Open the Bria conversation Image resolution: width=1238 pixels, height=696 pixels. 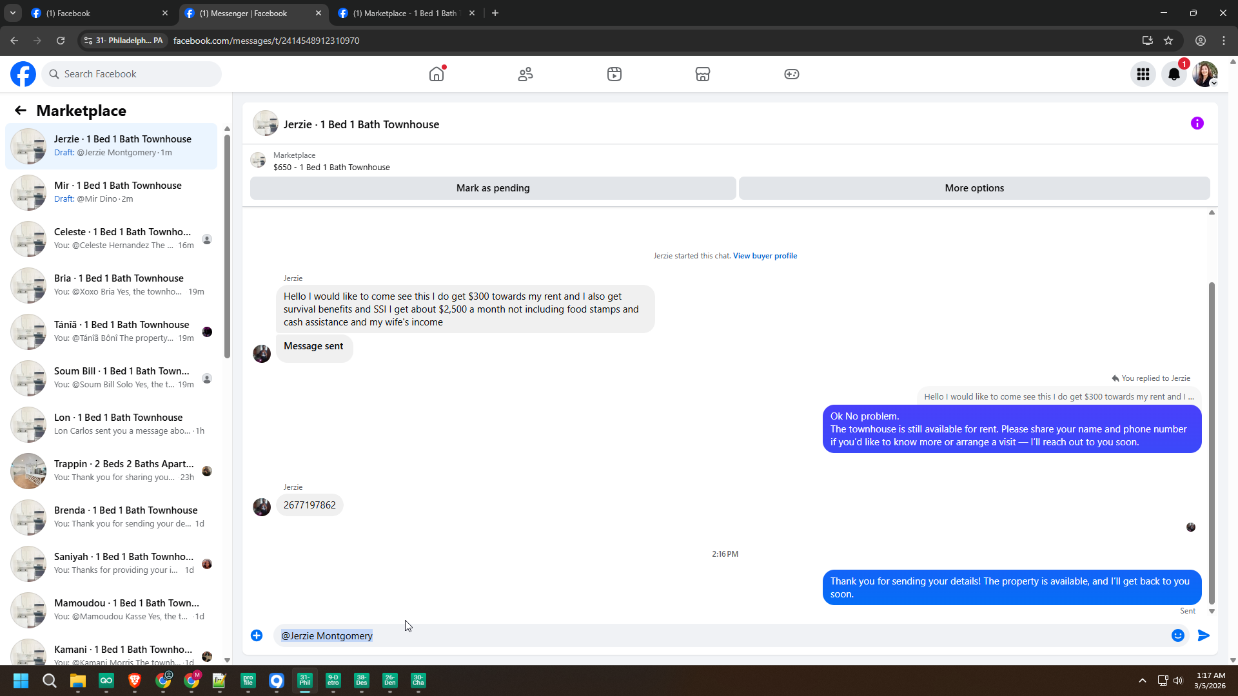pos(111,285)
